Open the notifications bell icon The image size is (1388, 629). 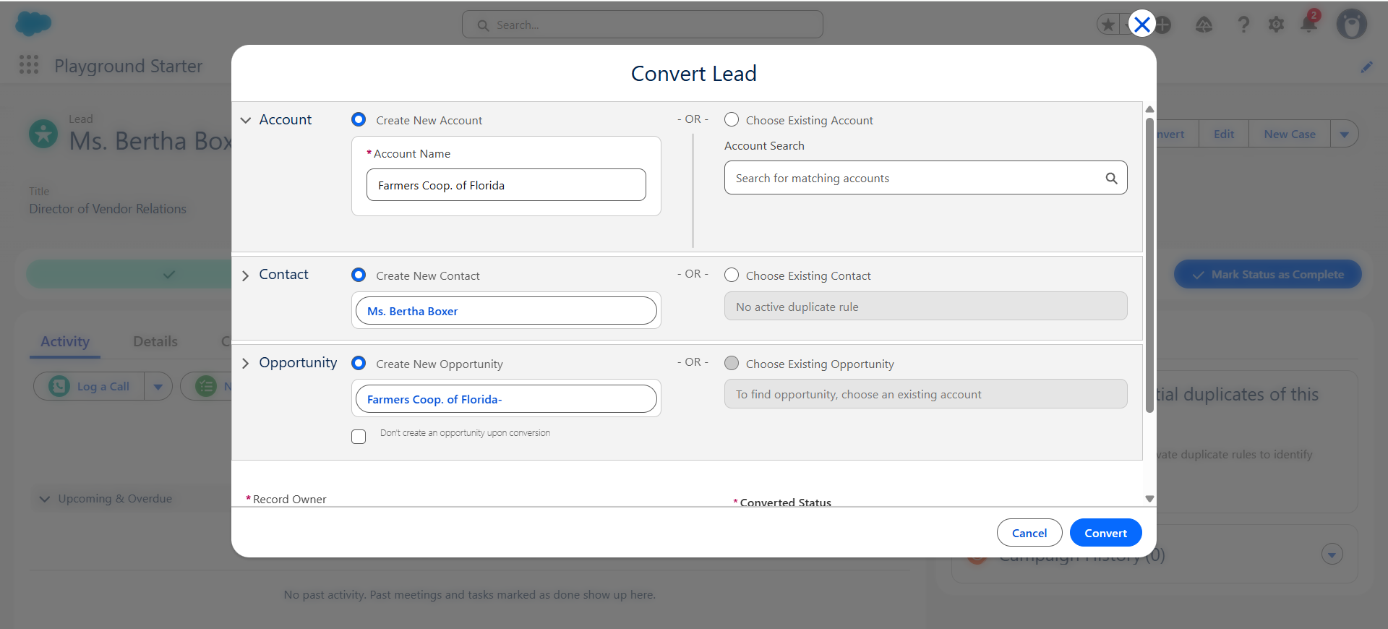tap(1308, 23)
